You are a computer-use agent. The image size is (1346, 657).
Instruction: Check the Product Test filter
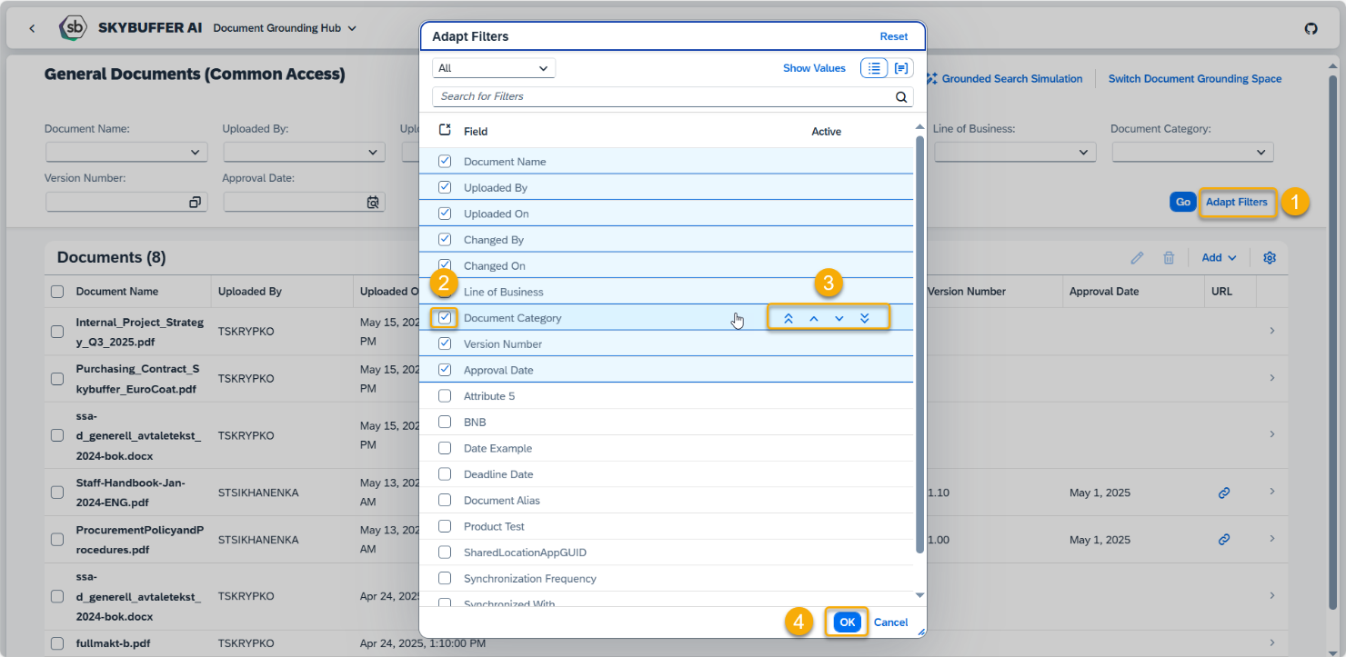coord(445,527)
